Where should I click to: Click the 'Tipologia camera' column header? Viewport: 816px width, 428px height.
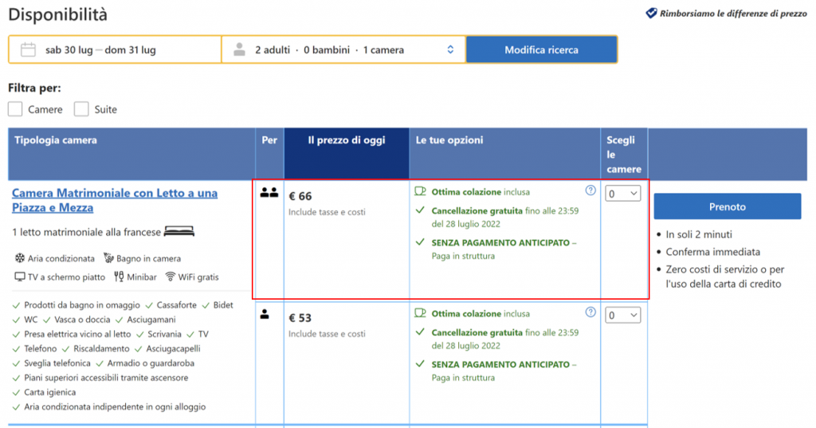coord(56,140)
